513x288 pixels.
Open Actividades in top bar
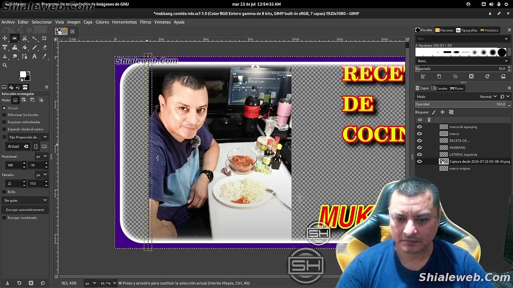pos(15,4)
